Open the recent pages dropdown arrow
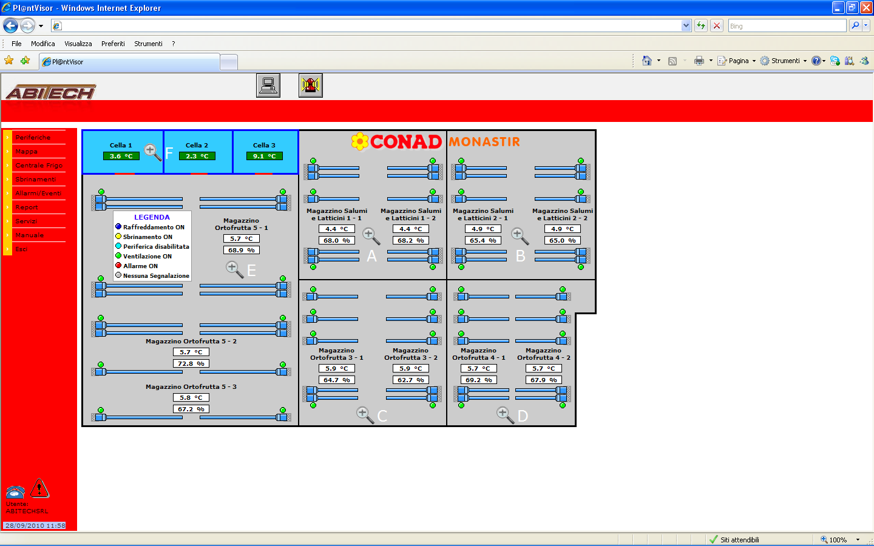Viewport: 874px width, 546px height. coord(41,26)
